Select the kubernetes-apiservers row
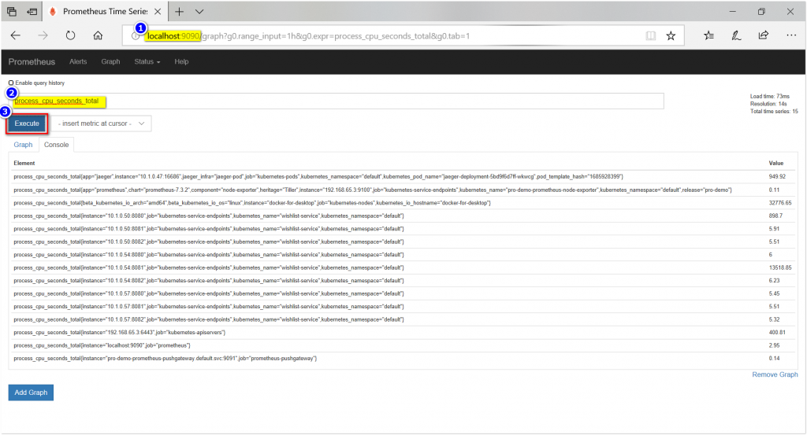The height and width of the screenshot is (435, 807). (402, 332)
